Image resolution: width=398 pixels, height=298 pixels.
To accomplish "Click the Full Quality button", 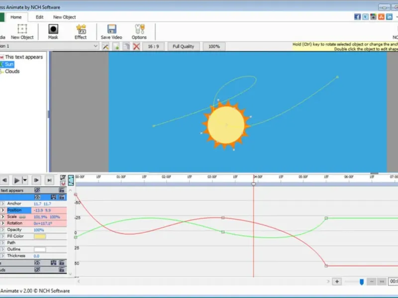I will point(183,46).
